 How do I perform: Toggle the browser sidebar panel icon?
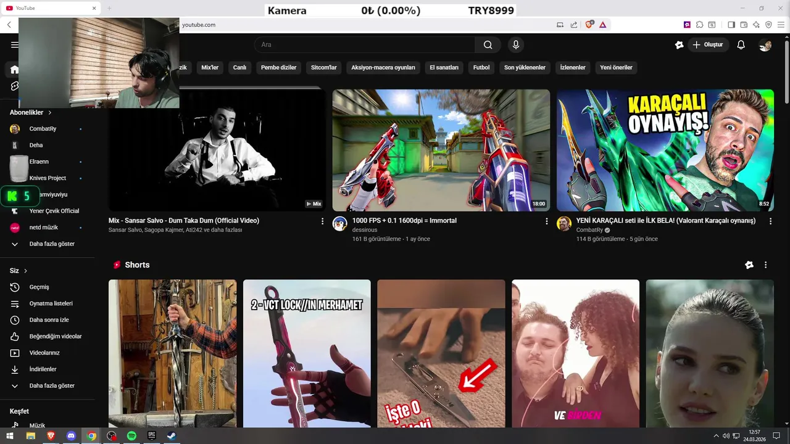[x=731, y=25]
